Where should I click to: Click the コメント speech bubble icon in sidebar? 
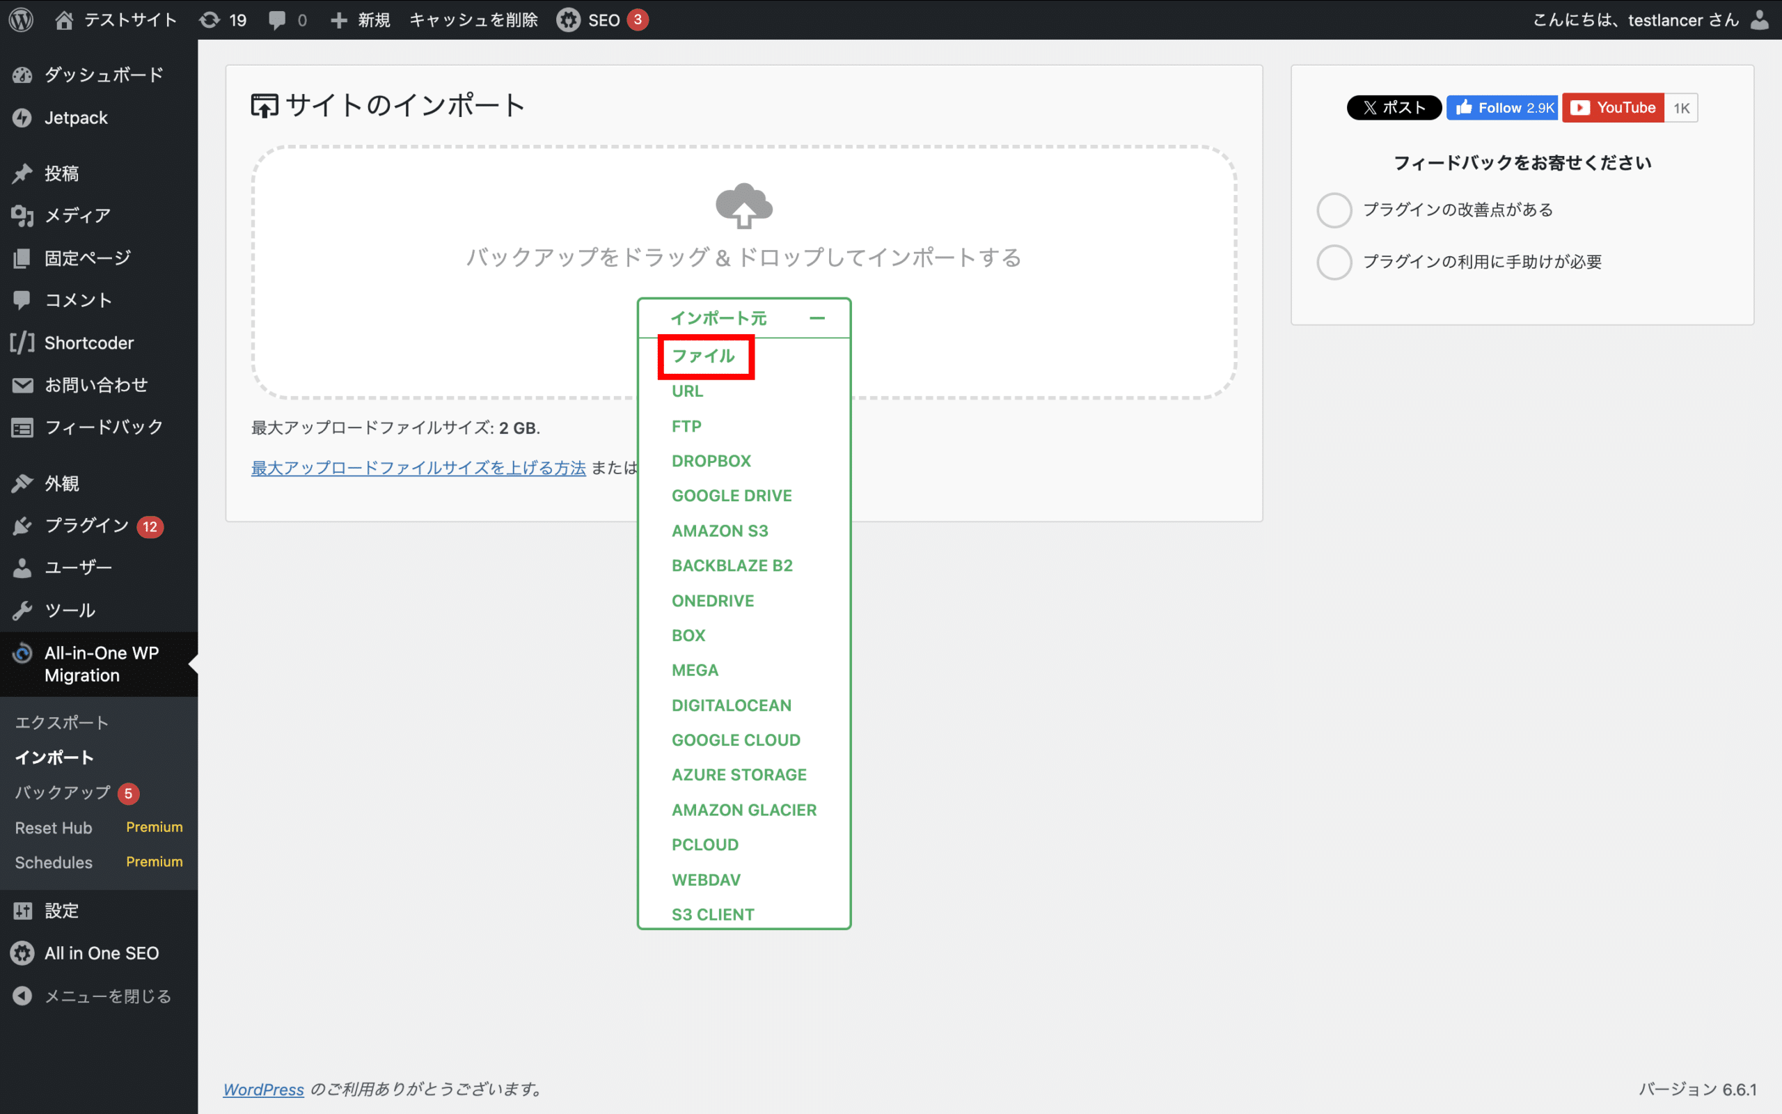(x=22, y=300)
